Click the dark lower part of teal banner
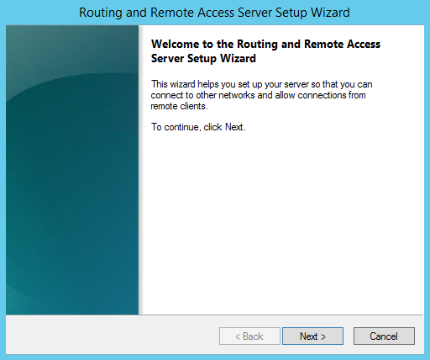The image size is (430, 360). [x=72, y=225]
